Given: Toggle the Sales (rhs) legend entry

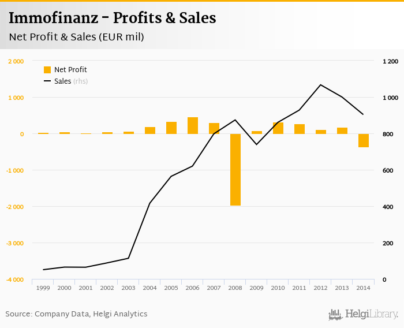Looking at the screenshot, I should click(x=70, y=81).
